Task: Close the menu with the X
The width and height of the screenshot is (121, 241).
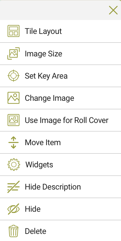Action: click(113, 10)
